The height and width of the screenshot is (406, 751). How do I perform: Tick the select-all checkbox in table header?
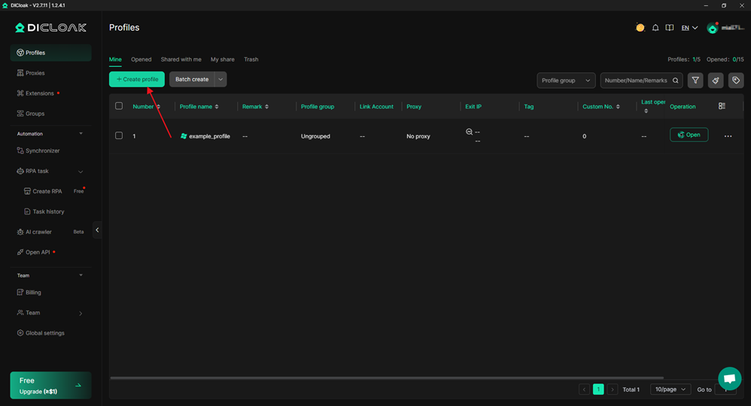119,106
